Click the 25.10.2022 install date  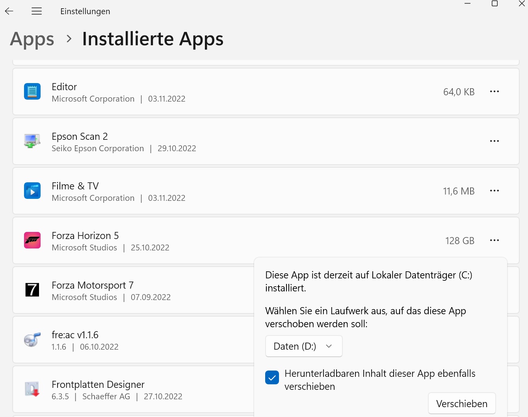(x=150, y=248)
